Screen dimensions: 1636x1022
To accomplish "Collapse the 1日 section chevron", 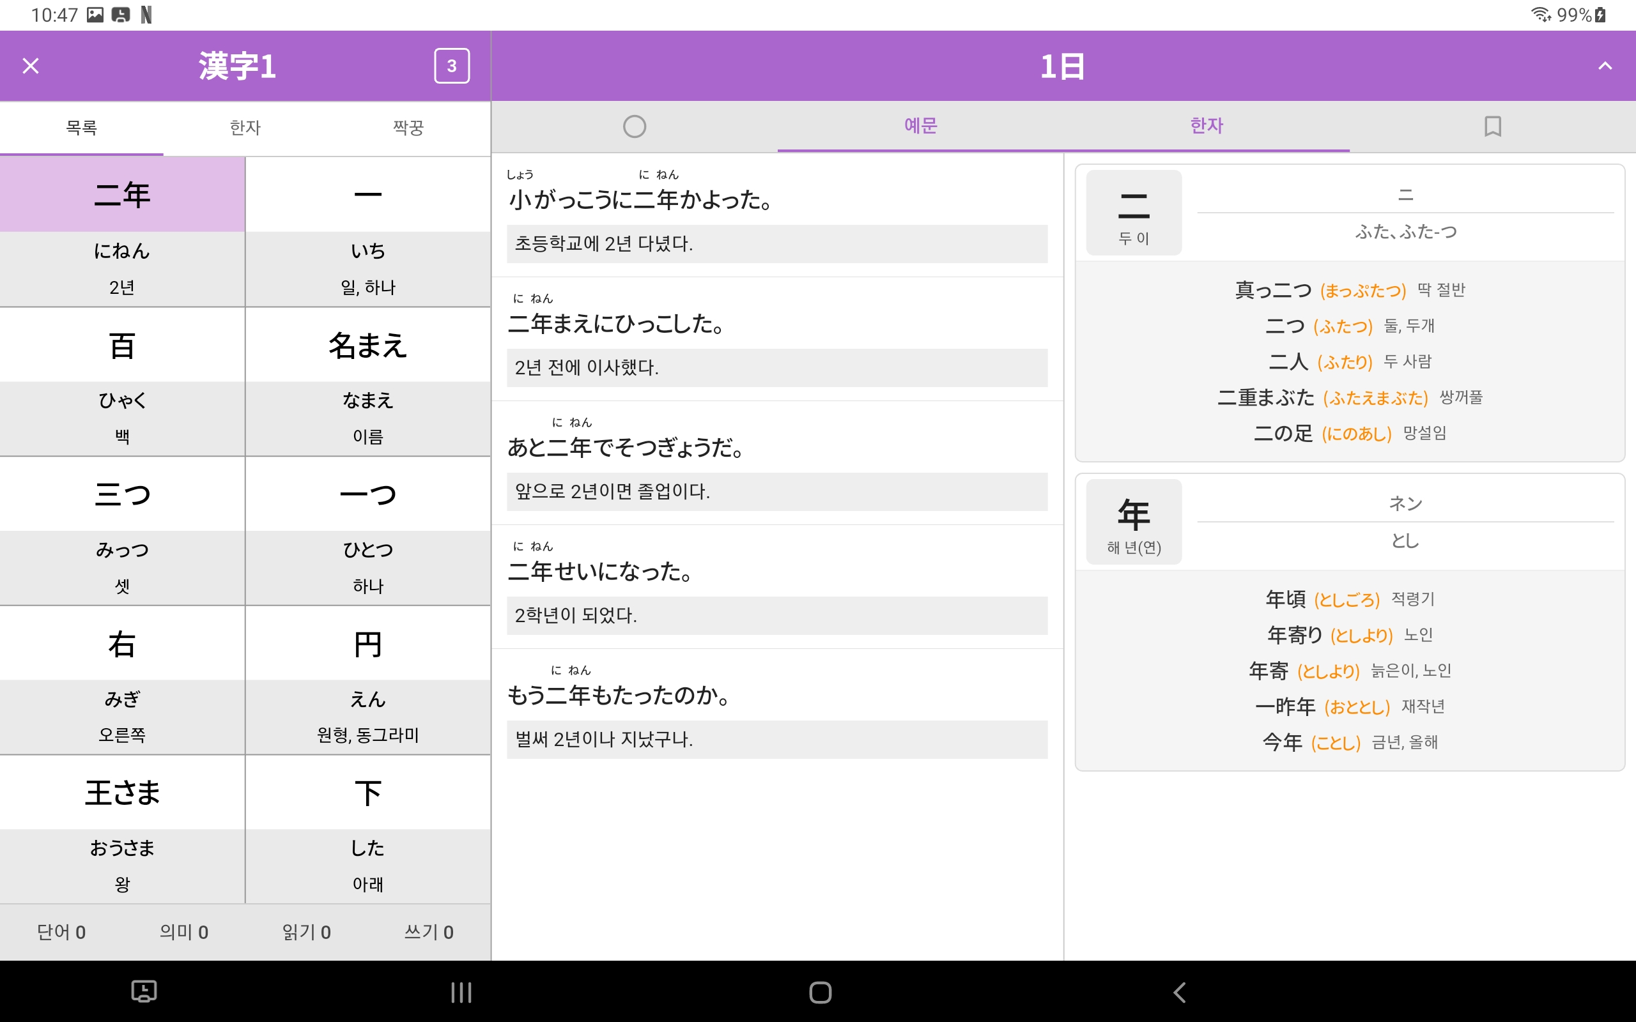I will 1605,66.
